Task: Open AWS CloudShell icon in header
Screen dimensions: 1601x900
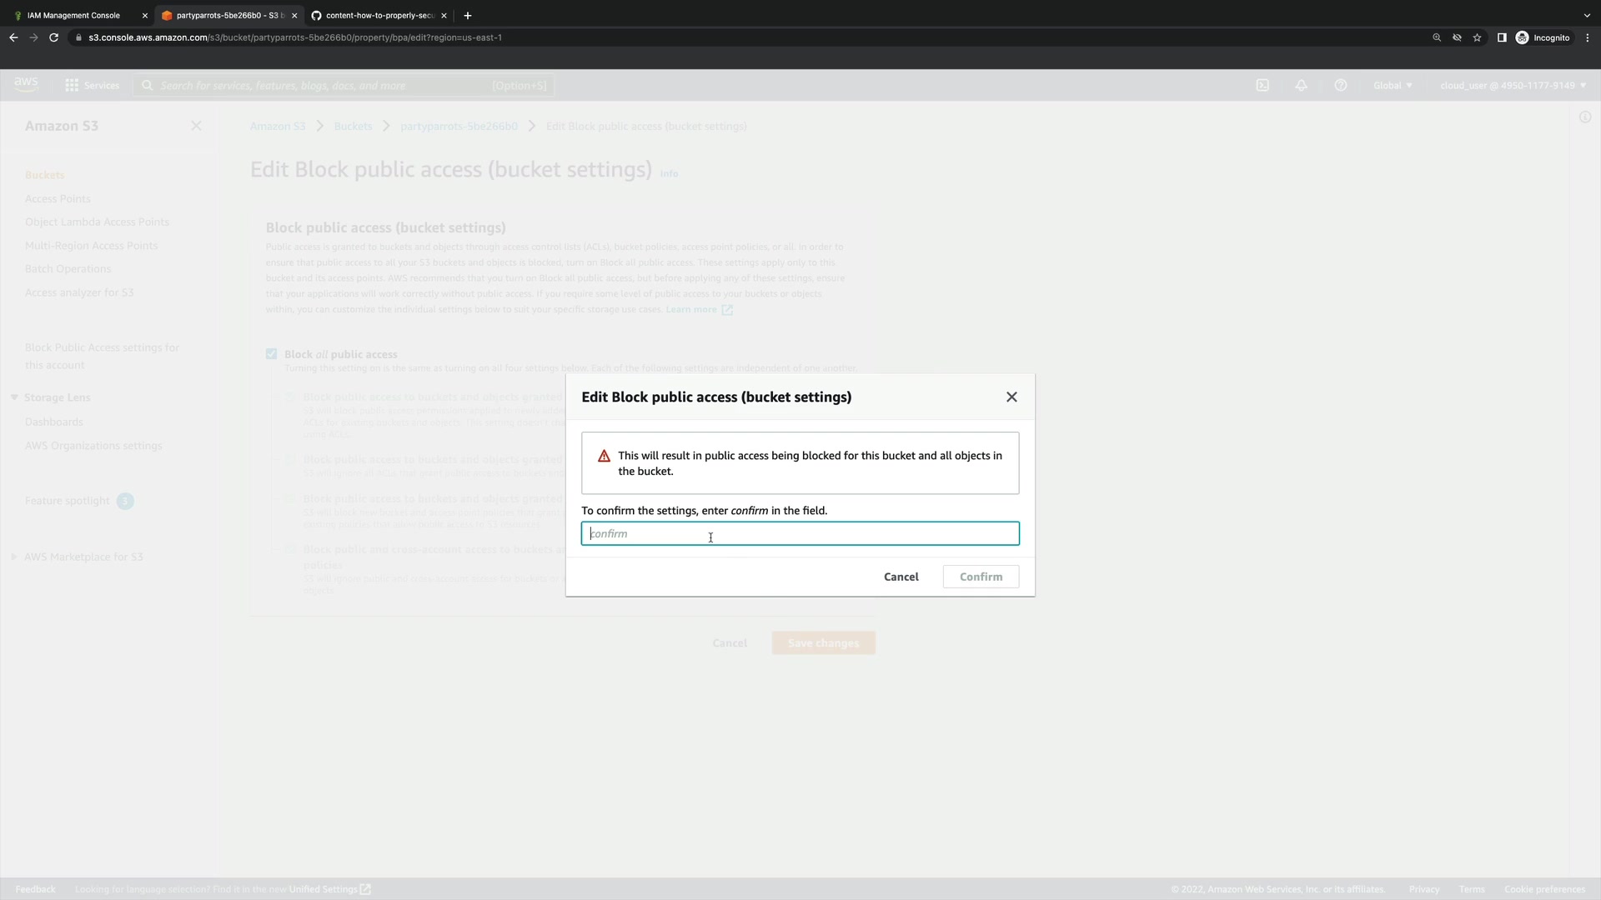Action: coord(1262,85)
